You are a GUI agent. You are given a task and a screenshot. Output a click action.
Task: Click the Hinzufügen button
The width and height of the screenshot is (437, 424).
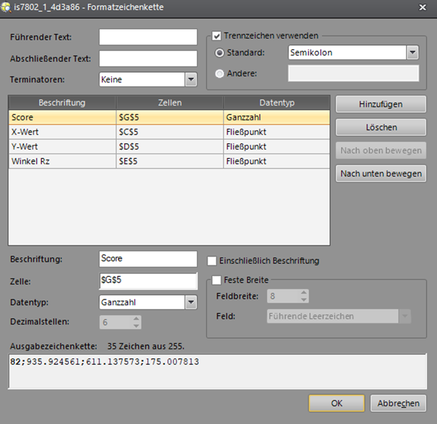(x=381, y=104)
